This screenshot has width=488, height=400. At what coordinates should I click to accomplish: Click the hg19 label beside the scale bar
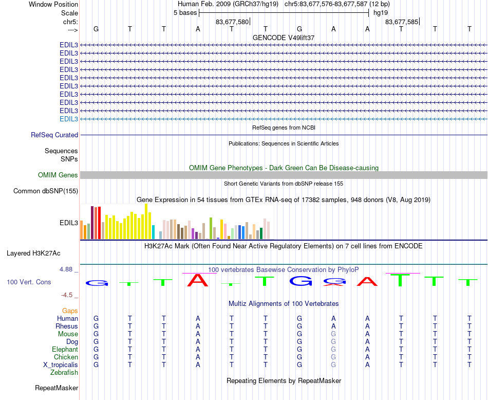click(381, 13)
